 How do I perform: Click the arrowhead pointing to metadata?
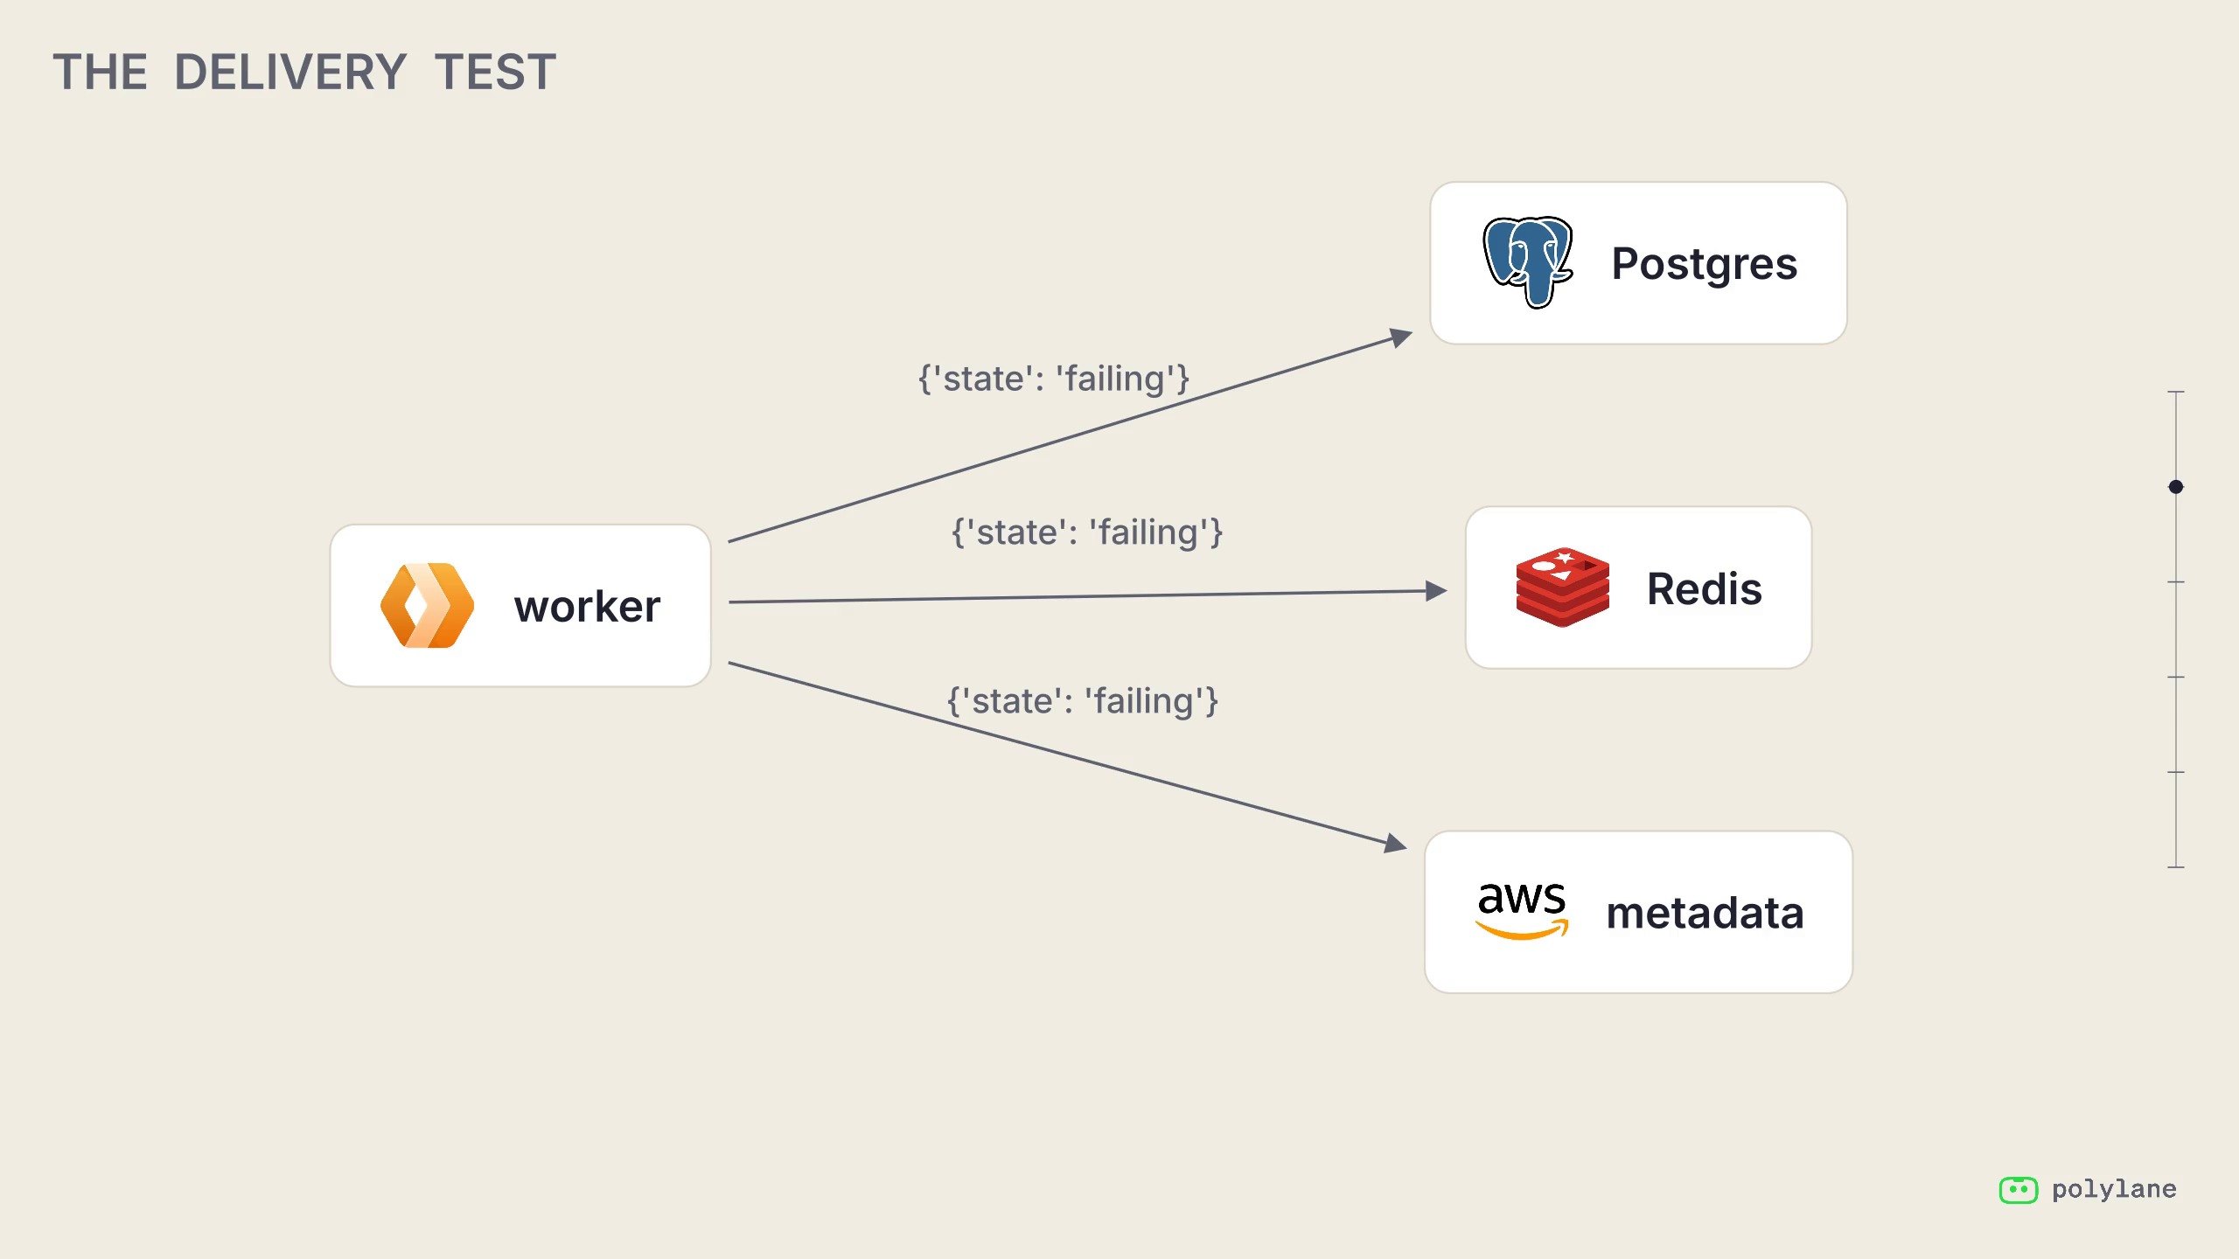[1396, 843]
